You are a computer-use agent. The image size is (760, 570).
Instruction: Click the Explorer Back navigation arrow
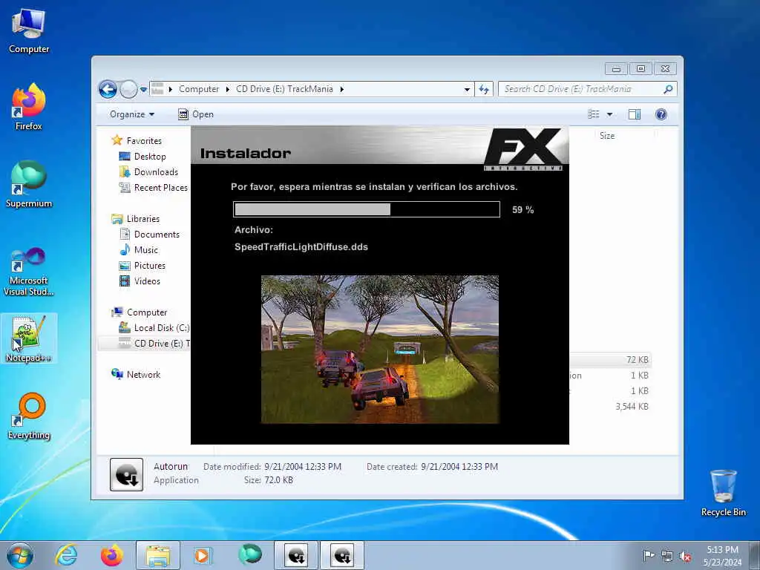(x=108, y=89)
